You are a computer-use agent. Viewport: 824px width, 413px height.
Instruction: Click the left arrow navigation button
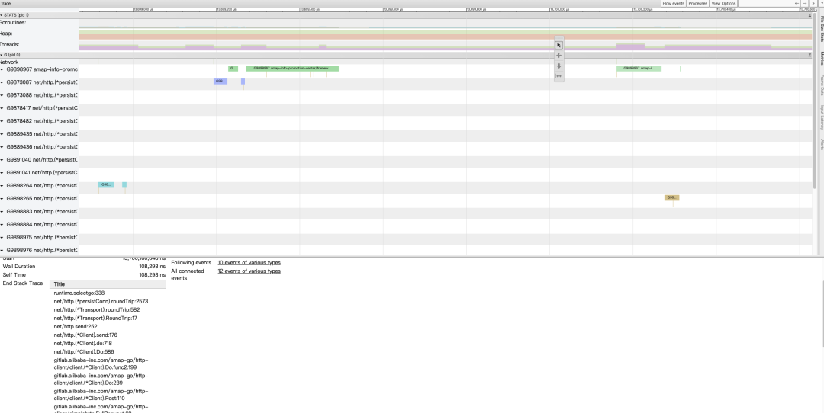point(797,4)
